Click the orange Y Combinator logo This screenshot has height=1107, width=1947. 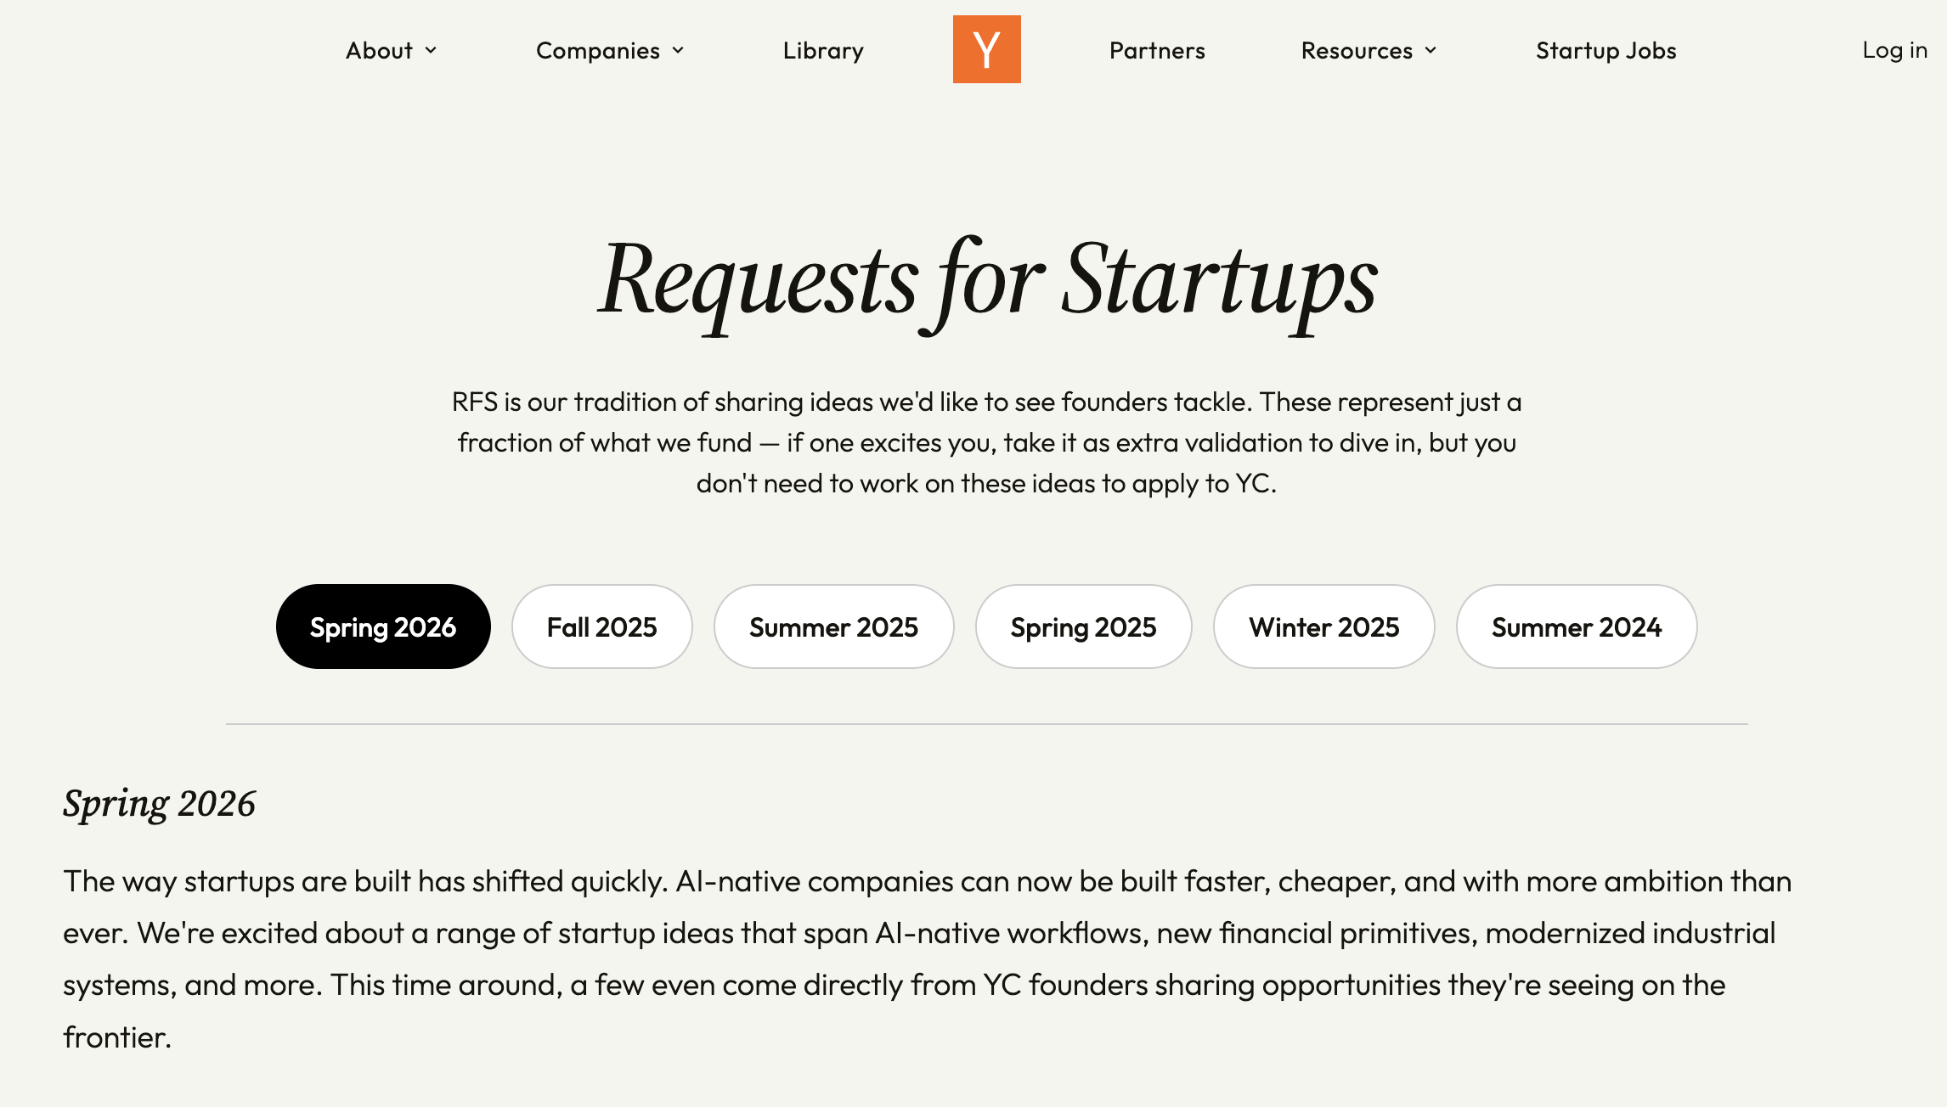tap(986, 49)
